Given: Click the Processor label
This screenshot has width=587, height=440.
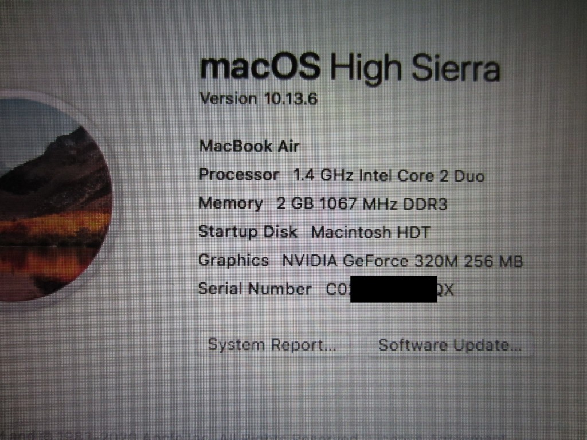Looking at the screenshot, I should (239, 175).
